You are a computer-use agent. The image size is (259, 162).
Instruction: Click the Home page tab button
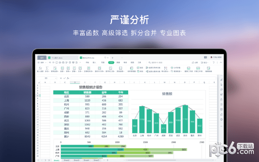42,58
